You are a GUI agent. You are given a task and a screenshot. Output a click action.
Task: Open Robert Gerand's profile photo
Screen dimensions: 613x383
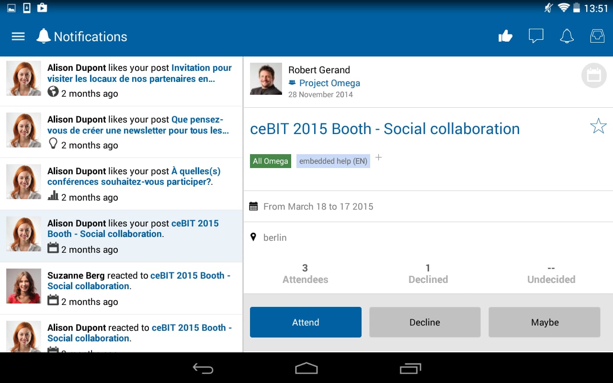point(266,79)
